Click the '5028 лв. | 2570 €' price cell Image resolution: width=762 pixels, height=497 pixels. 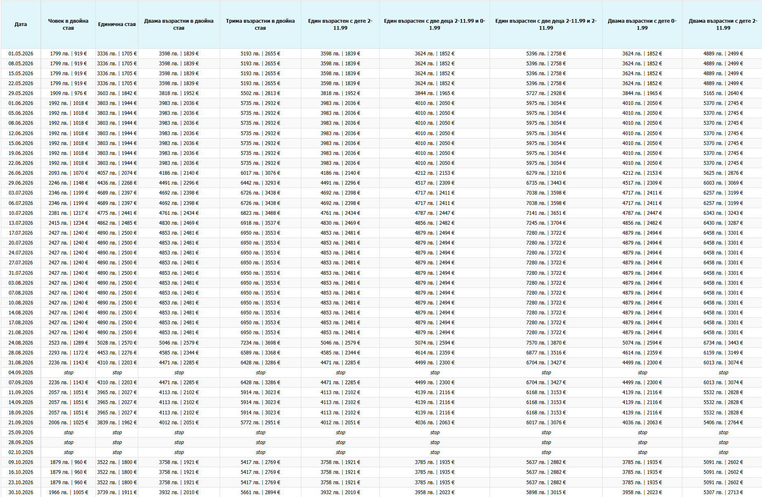coord(117,343)
